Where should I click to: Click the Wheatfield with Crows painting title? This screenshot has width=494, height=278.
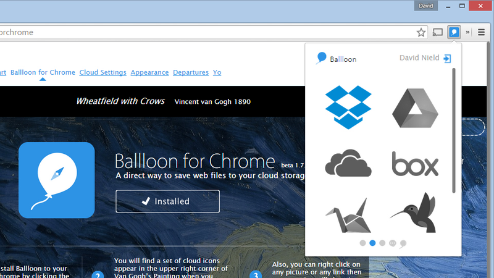[x=120, y=101]
